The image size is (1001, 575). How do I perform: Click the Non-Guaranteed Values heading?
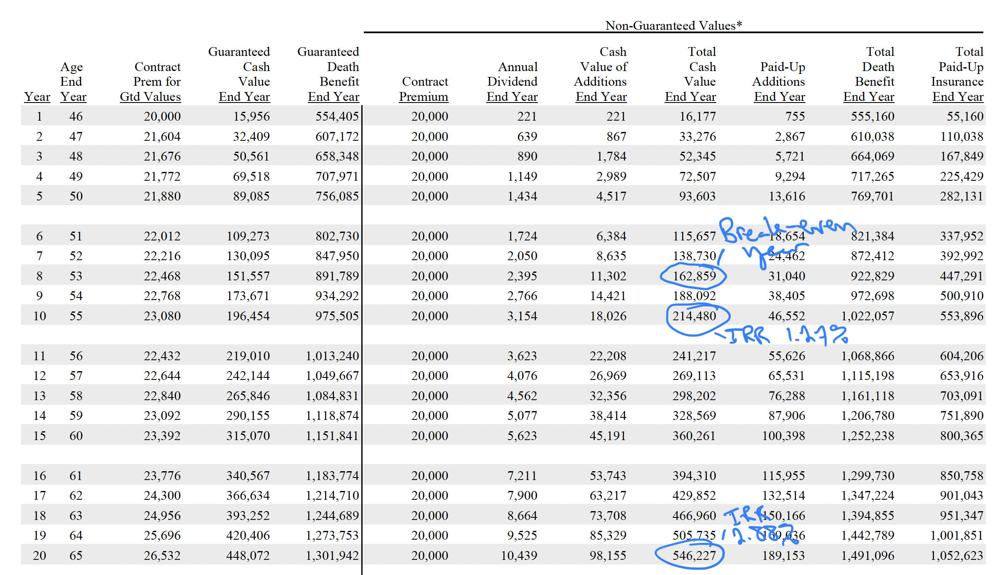pyautogui.click(x=673, y=26)
